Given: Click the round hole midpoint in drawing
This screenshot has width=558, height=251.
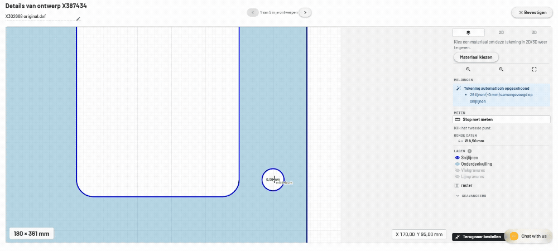Looking at the screenshot, I should tap(273, 180).
